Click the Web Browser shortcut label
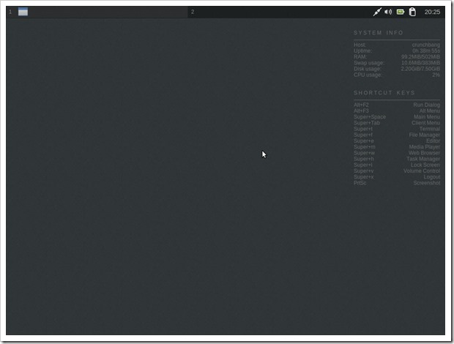 (424, 153)
